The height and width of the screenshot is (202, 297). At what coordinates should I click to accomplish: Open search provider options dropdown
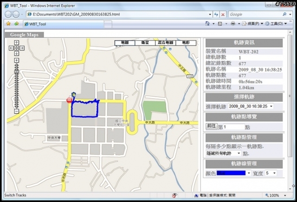tap(290, 14)
